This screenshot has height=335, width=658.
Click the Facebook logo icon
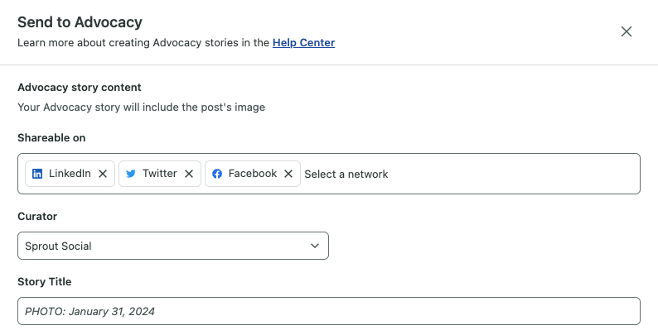[x=217, y=174]
